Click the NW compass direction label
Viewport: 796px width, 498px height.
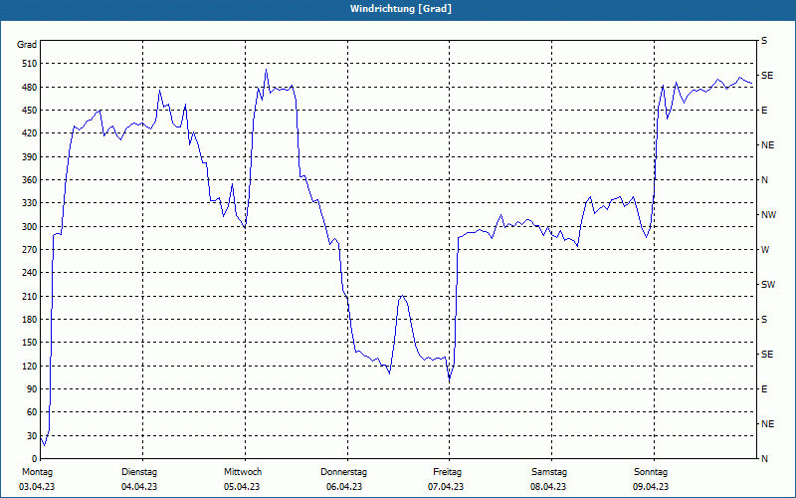pos(768,215)
